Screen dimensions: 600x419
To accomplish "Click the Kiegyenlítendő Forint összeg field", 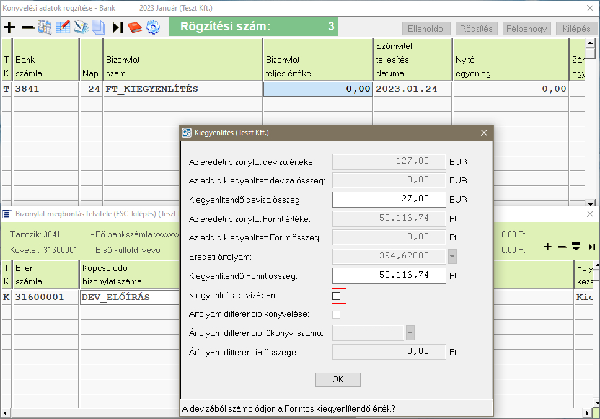I will click(x=389, y=275).
